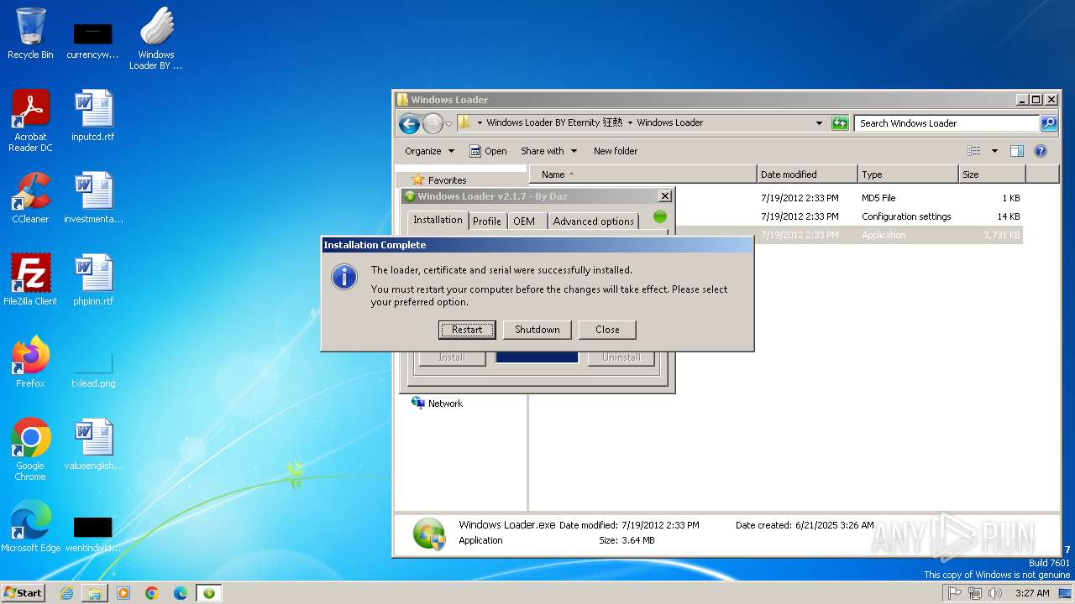Viewport: 1075px width, 604px height.
Task: Click the Windows Loader.exe details pane icon
Action: pos(429,534)
